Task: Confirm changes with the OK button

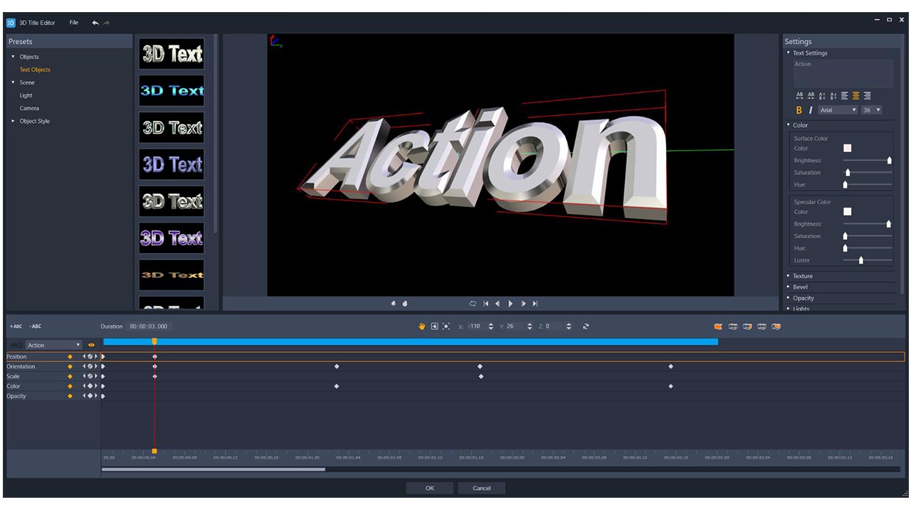Action: click(x=429, y=488)
